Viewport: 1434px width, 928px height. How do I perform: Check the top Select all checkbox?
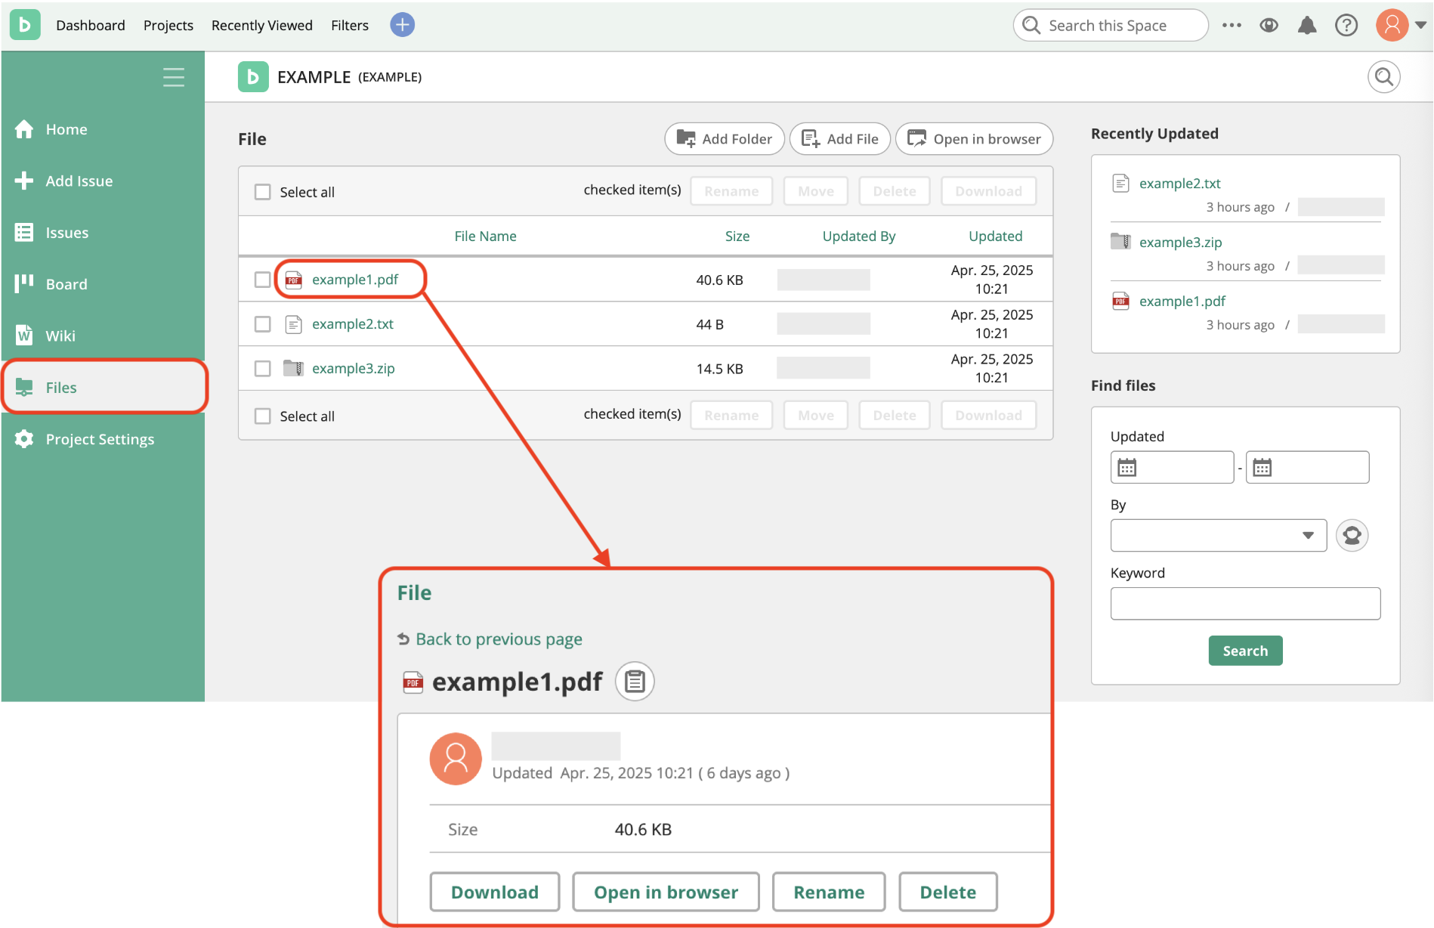(x=262, y=192)
